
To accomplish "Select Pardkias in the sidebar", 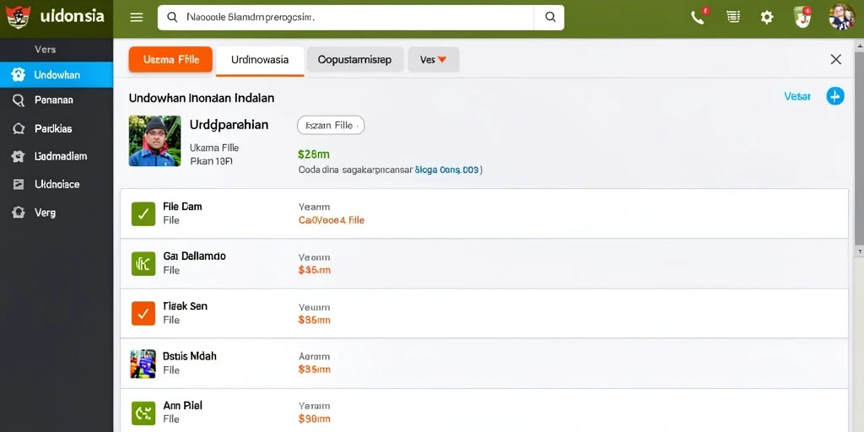I will pos(57,129).
